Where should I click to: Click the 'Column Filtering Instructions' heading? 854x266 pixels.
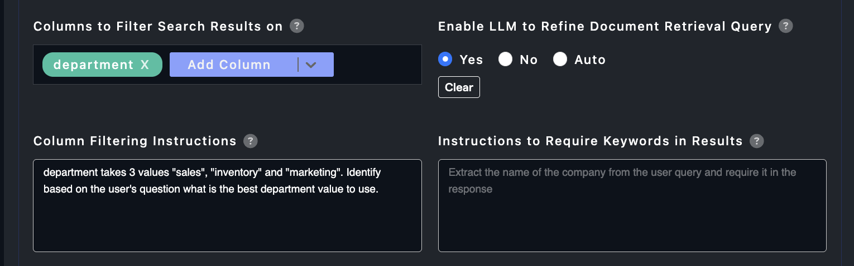click(x=135, y=141)
